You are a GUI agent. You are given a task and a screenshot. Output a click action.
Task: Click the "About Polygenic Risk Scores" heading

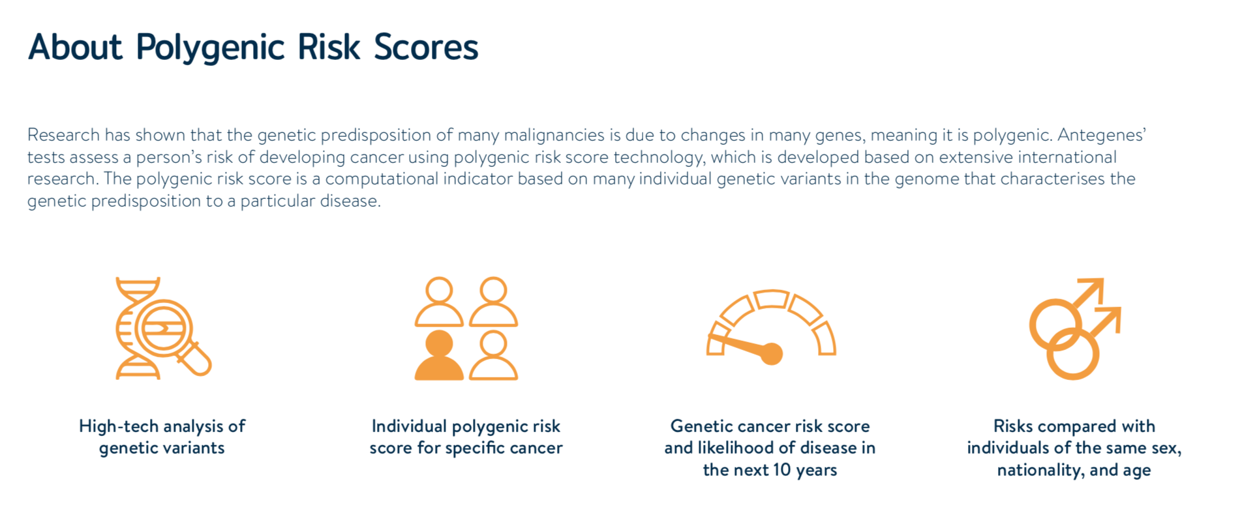tap(253, 47)
